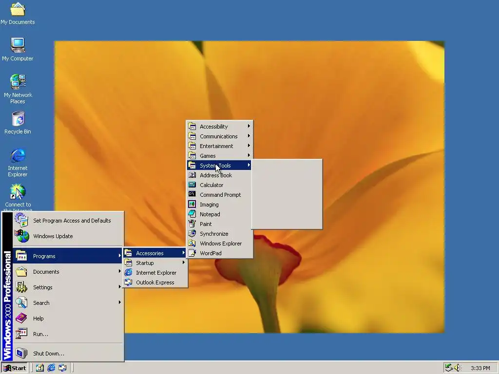Expand the Search submenu
499x374 pixels.
(68, 303)
